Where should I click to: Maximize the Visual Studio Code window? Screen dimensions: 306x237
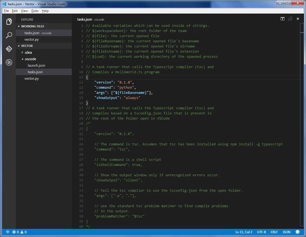click(288, 3)
